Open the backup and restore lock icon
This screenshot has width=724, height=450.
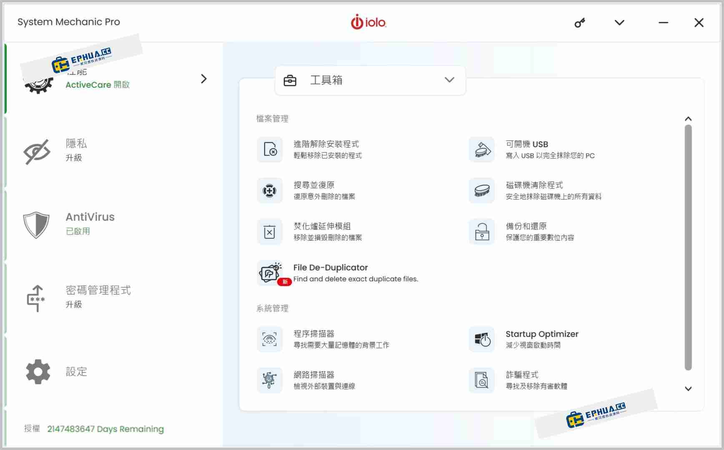[482, 232]
